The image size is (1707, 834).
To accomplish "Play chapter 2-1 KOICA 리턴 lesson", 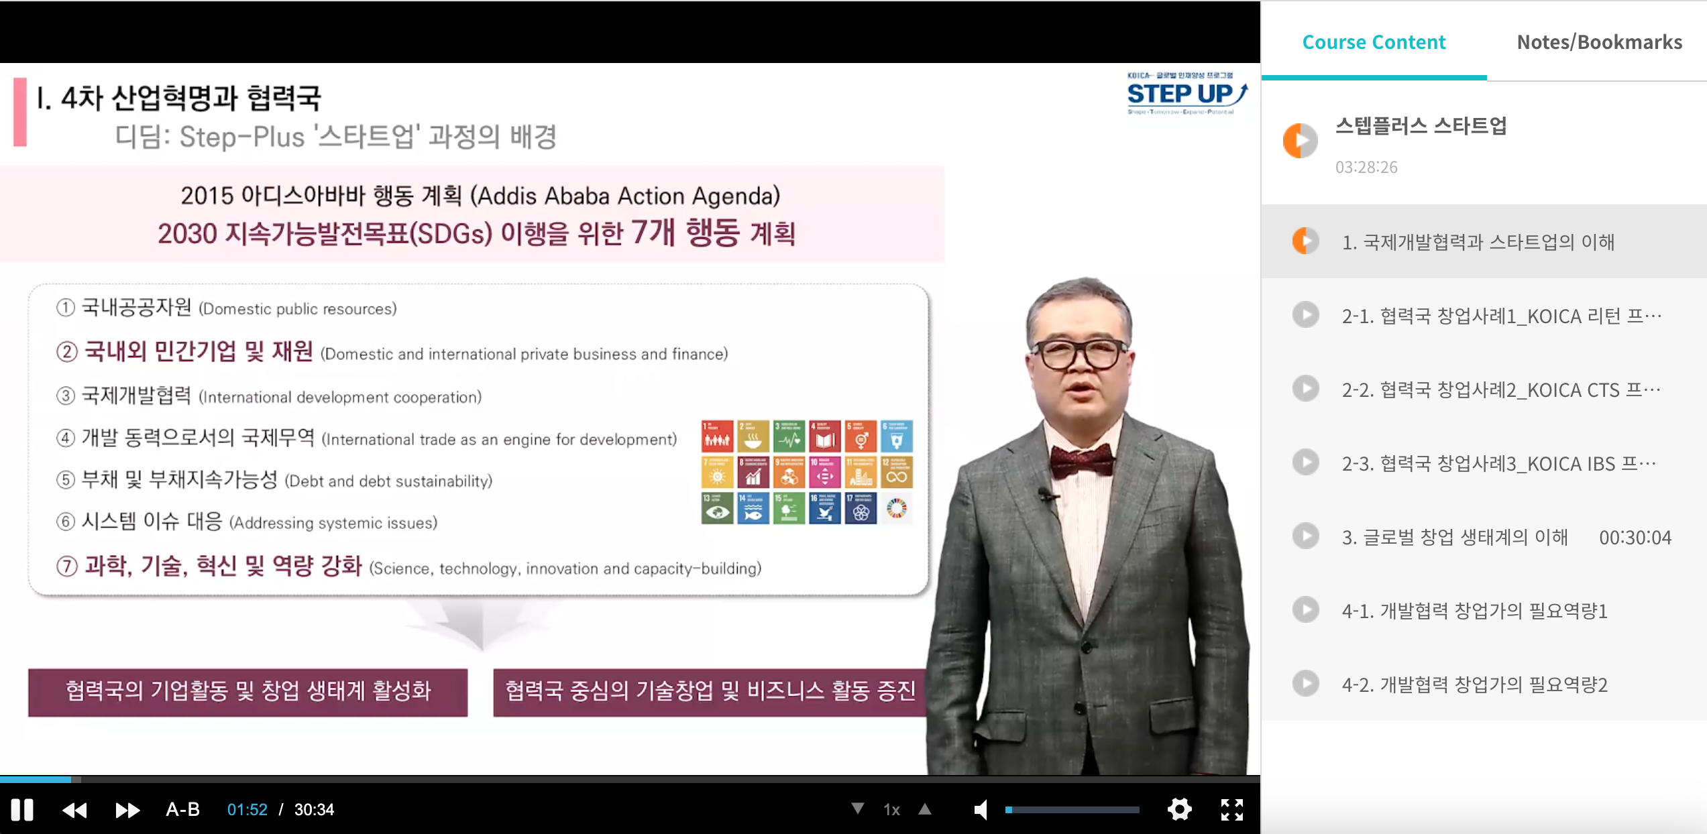I will coord(1500,316).
